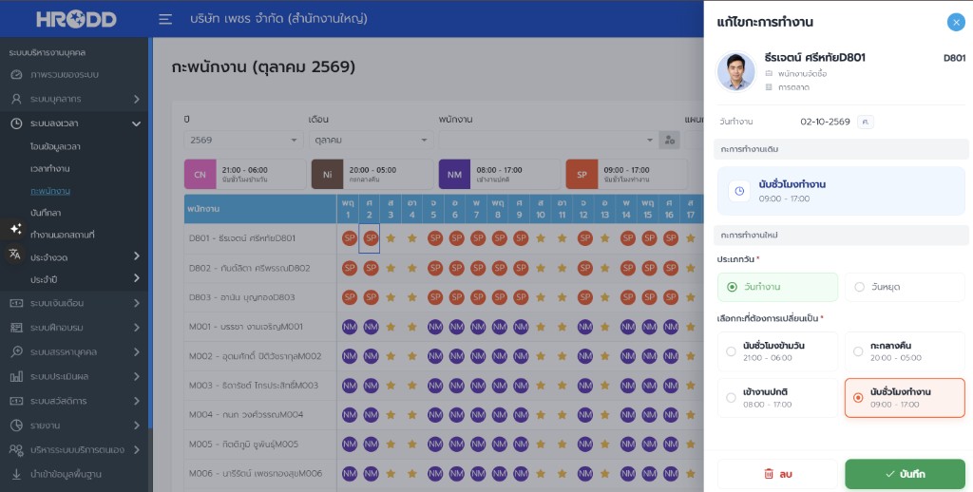The image size is (973, 492).
Task: Click the green บันทึก save button
Action: [x=905, y=474]
